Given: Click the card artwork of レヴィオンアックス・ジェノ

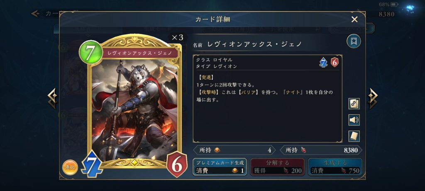Looking at the screenshot, I should click(x=134, y=109).
